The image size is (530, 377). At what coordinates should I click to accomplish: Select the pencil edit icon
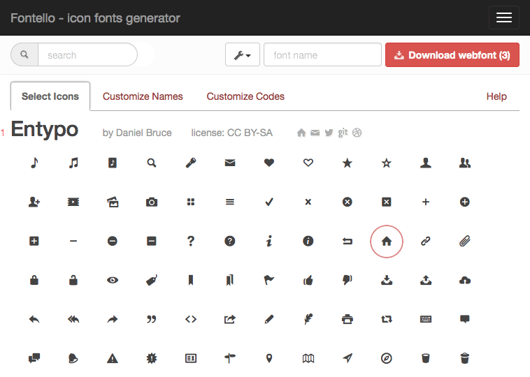(269, 319)
